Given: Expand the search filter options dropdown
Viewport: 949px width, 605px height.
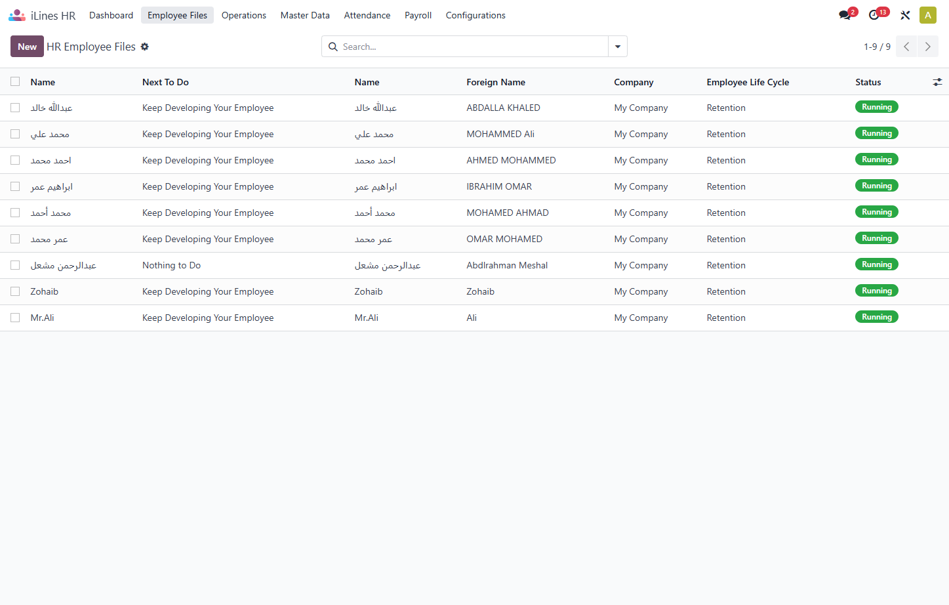Looking at the screenshot, I should pos(618,47).
